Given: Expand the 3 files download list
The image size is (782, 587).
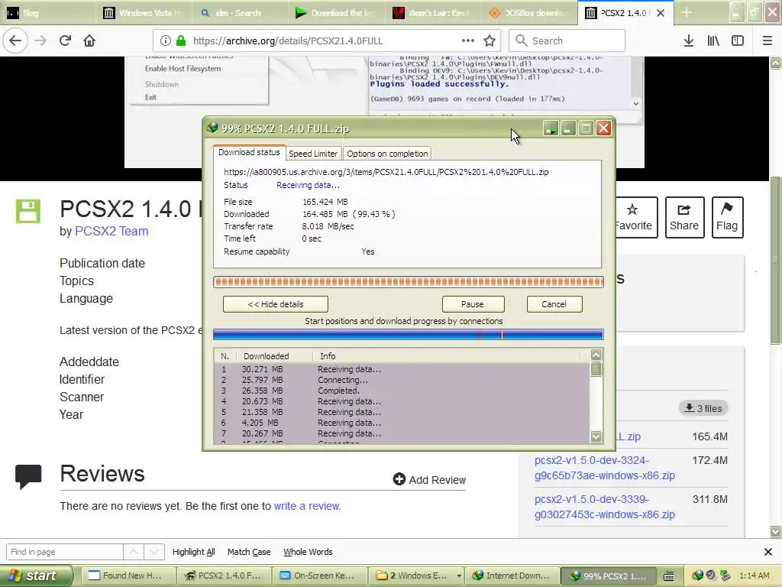Looking at the screenshot, I should pyautogui.click(x=703, y=408).
